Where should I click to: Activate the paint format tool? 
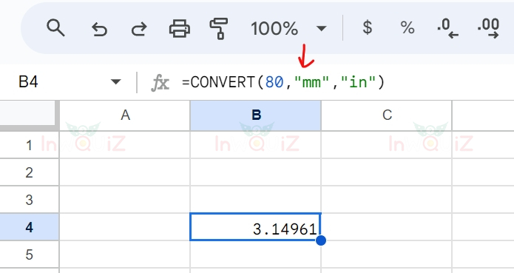click(219, 29)
